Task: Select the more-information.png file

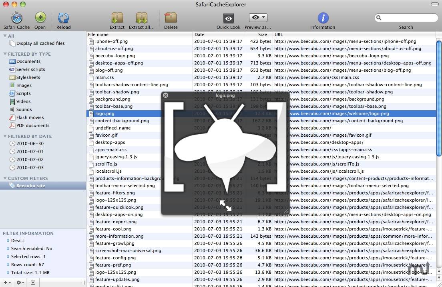Action: click(x=119, y=236)
